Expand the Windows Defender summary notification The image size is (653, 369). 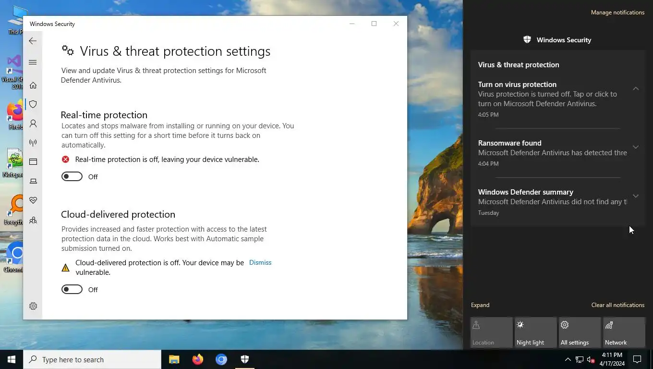pos(636,196)
